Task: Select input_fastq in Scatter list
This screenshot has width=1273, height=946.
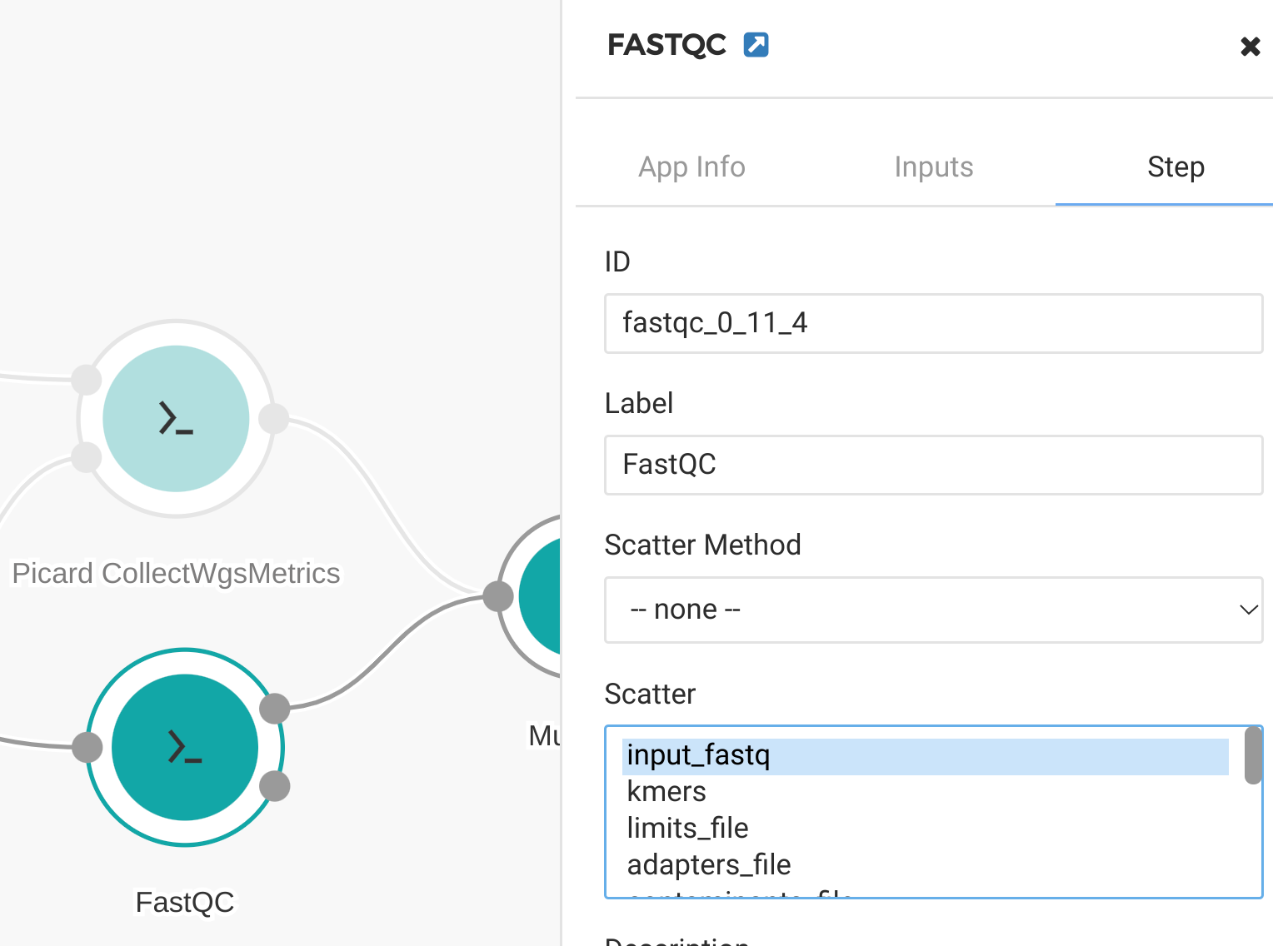Action: click(x=925, y=756)
